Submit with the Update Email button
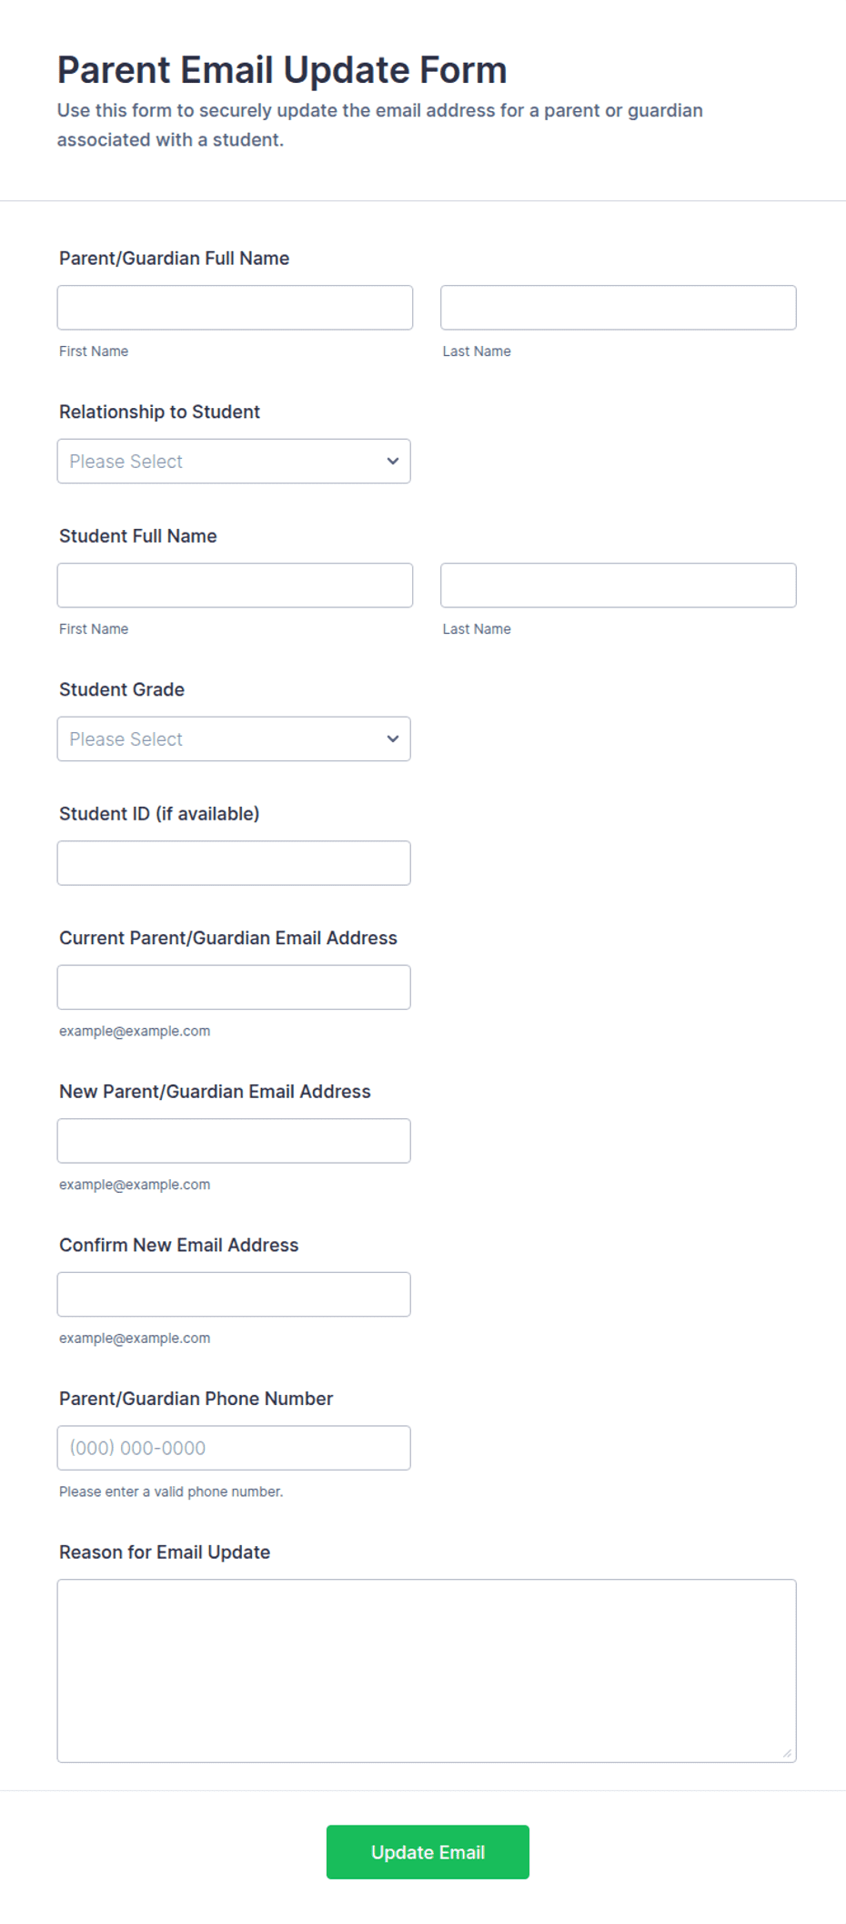The height and width of the screenshot is (1924, 846). pyautogui.click(x=428, y=1853)
